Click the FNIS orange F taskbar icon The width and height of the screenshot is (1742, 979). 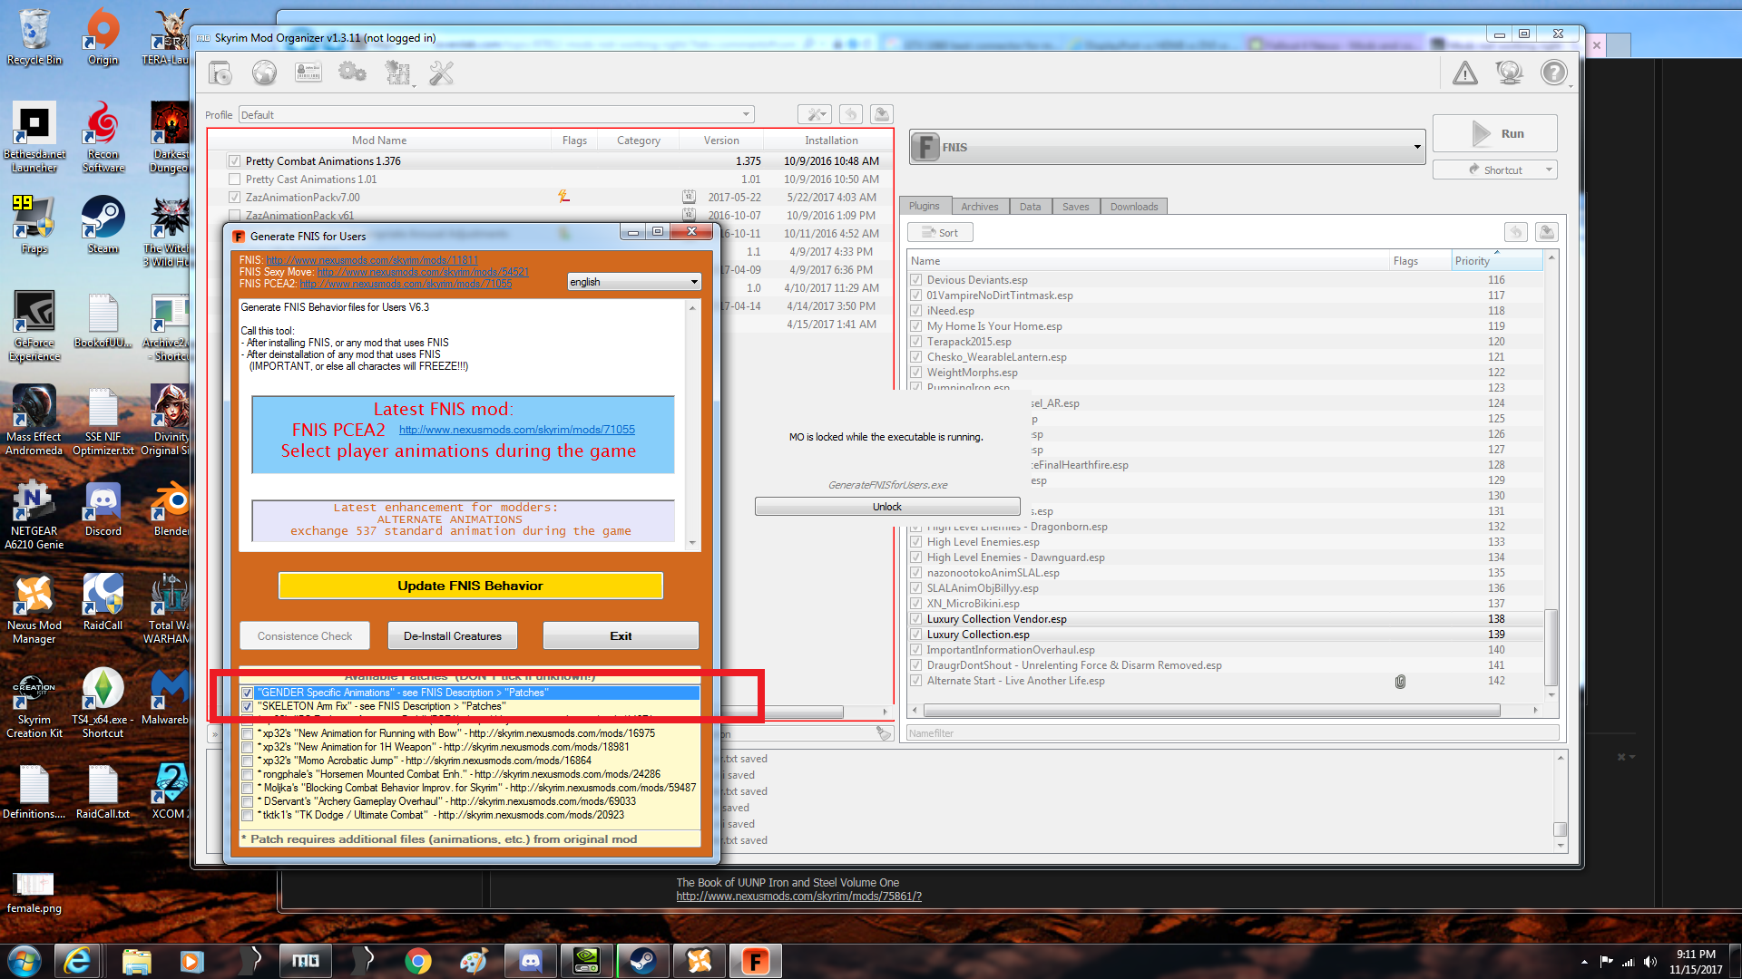[755, 961]
